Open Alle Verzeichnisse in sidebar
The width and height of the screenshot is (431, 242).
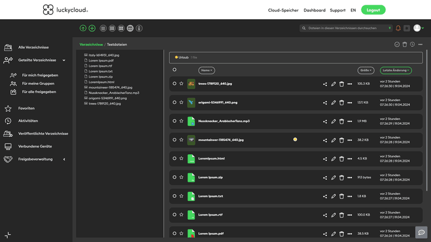(34, 47)
